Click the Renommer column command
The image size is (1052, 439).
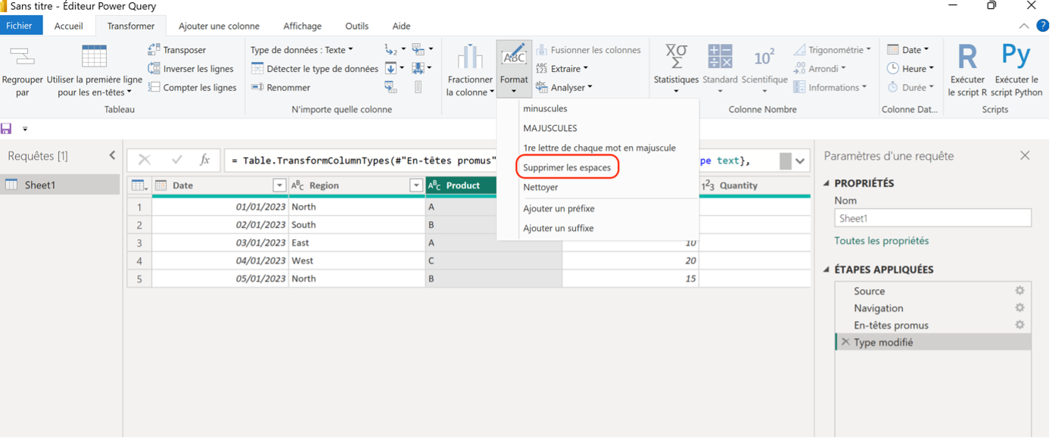(x=281, y=88)
